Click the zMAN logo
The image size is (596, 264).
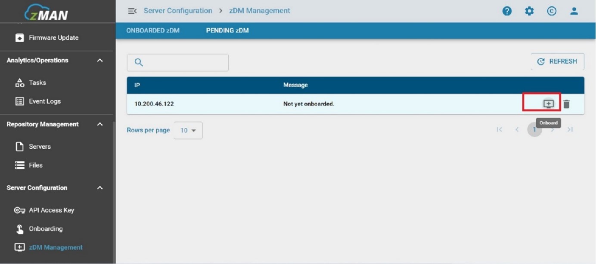pyautogui.click(x=46, y=12)
